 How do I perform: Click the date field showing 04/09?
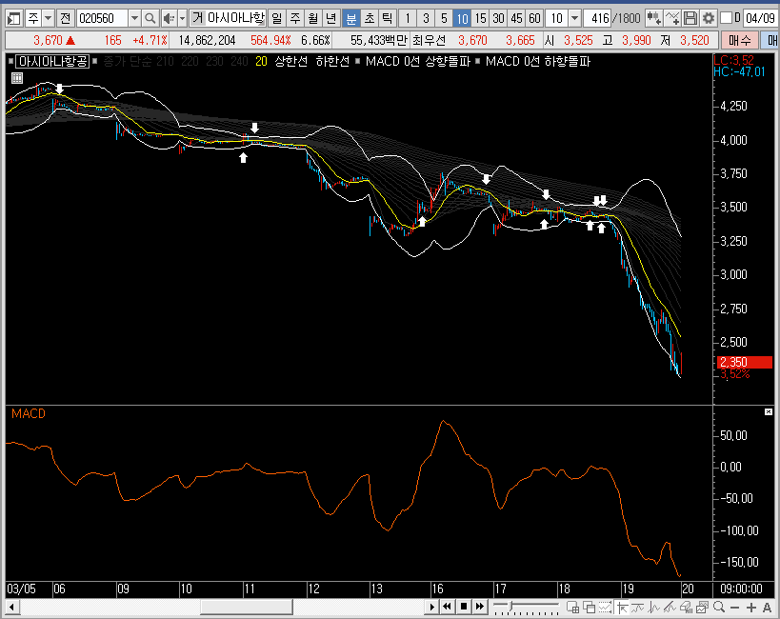(760, 19)
